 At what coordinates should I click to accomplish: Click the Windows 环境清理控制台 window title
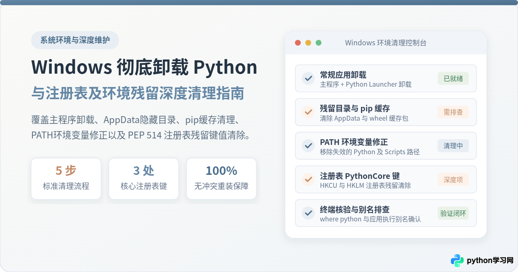click(x=386, y=43)
